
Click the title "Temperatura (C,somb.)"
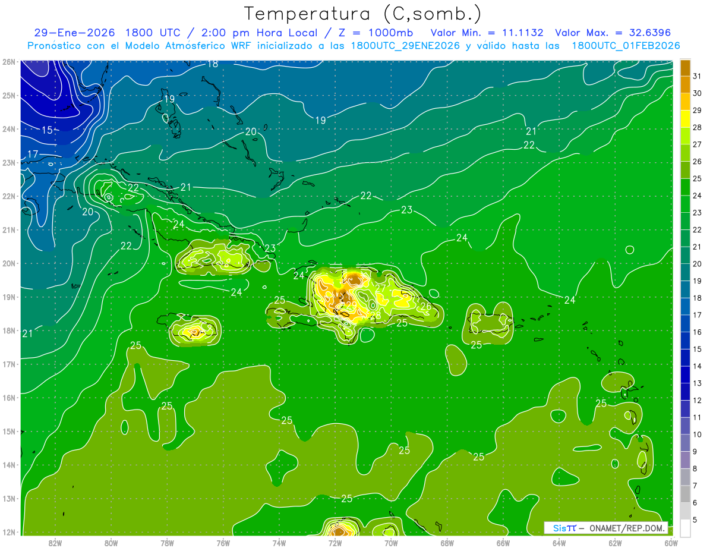click(363, 14)
